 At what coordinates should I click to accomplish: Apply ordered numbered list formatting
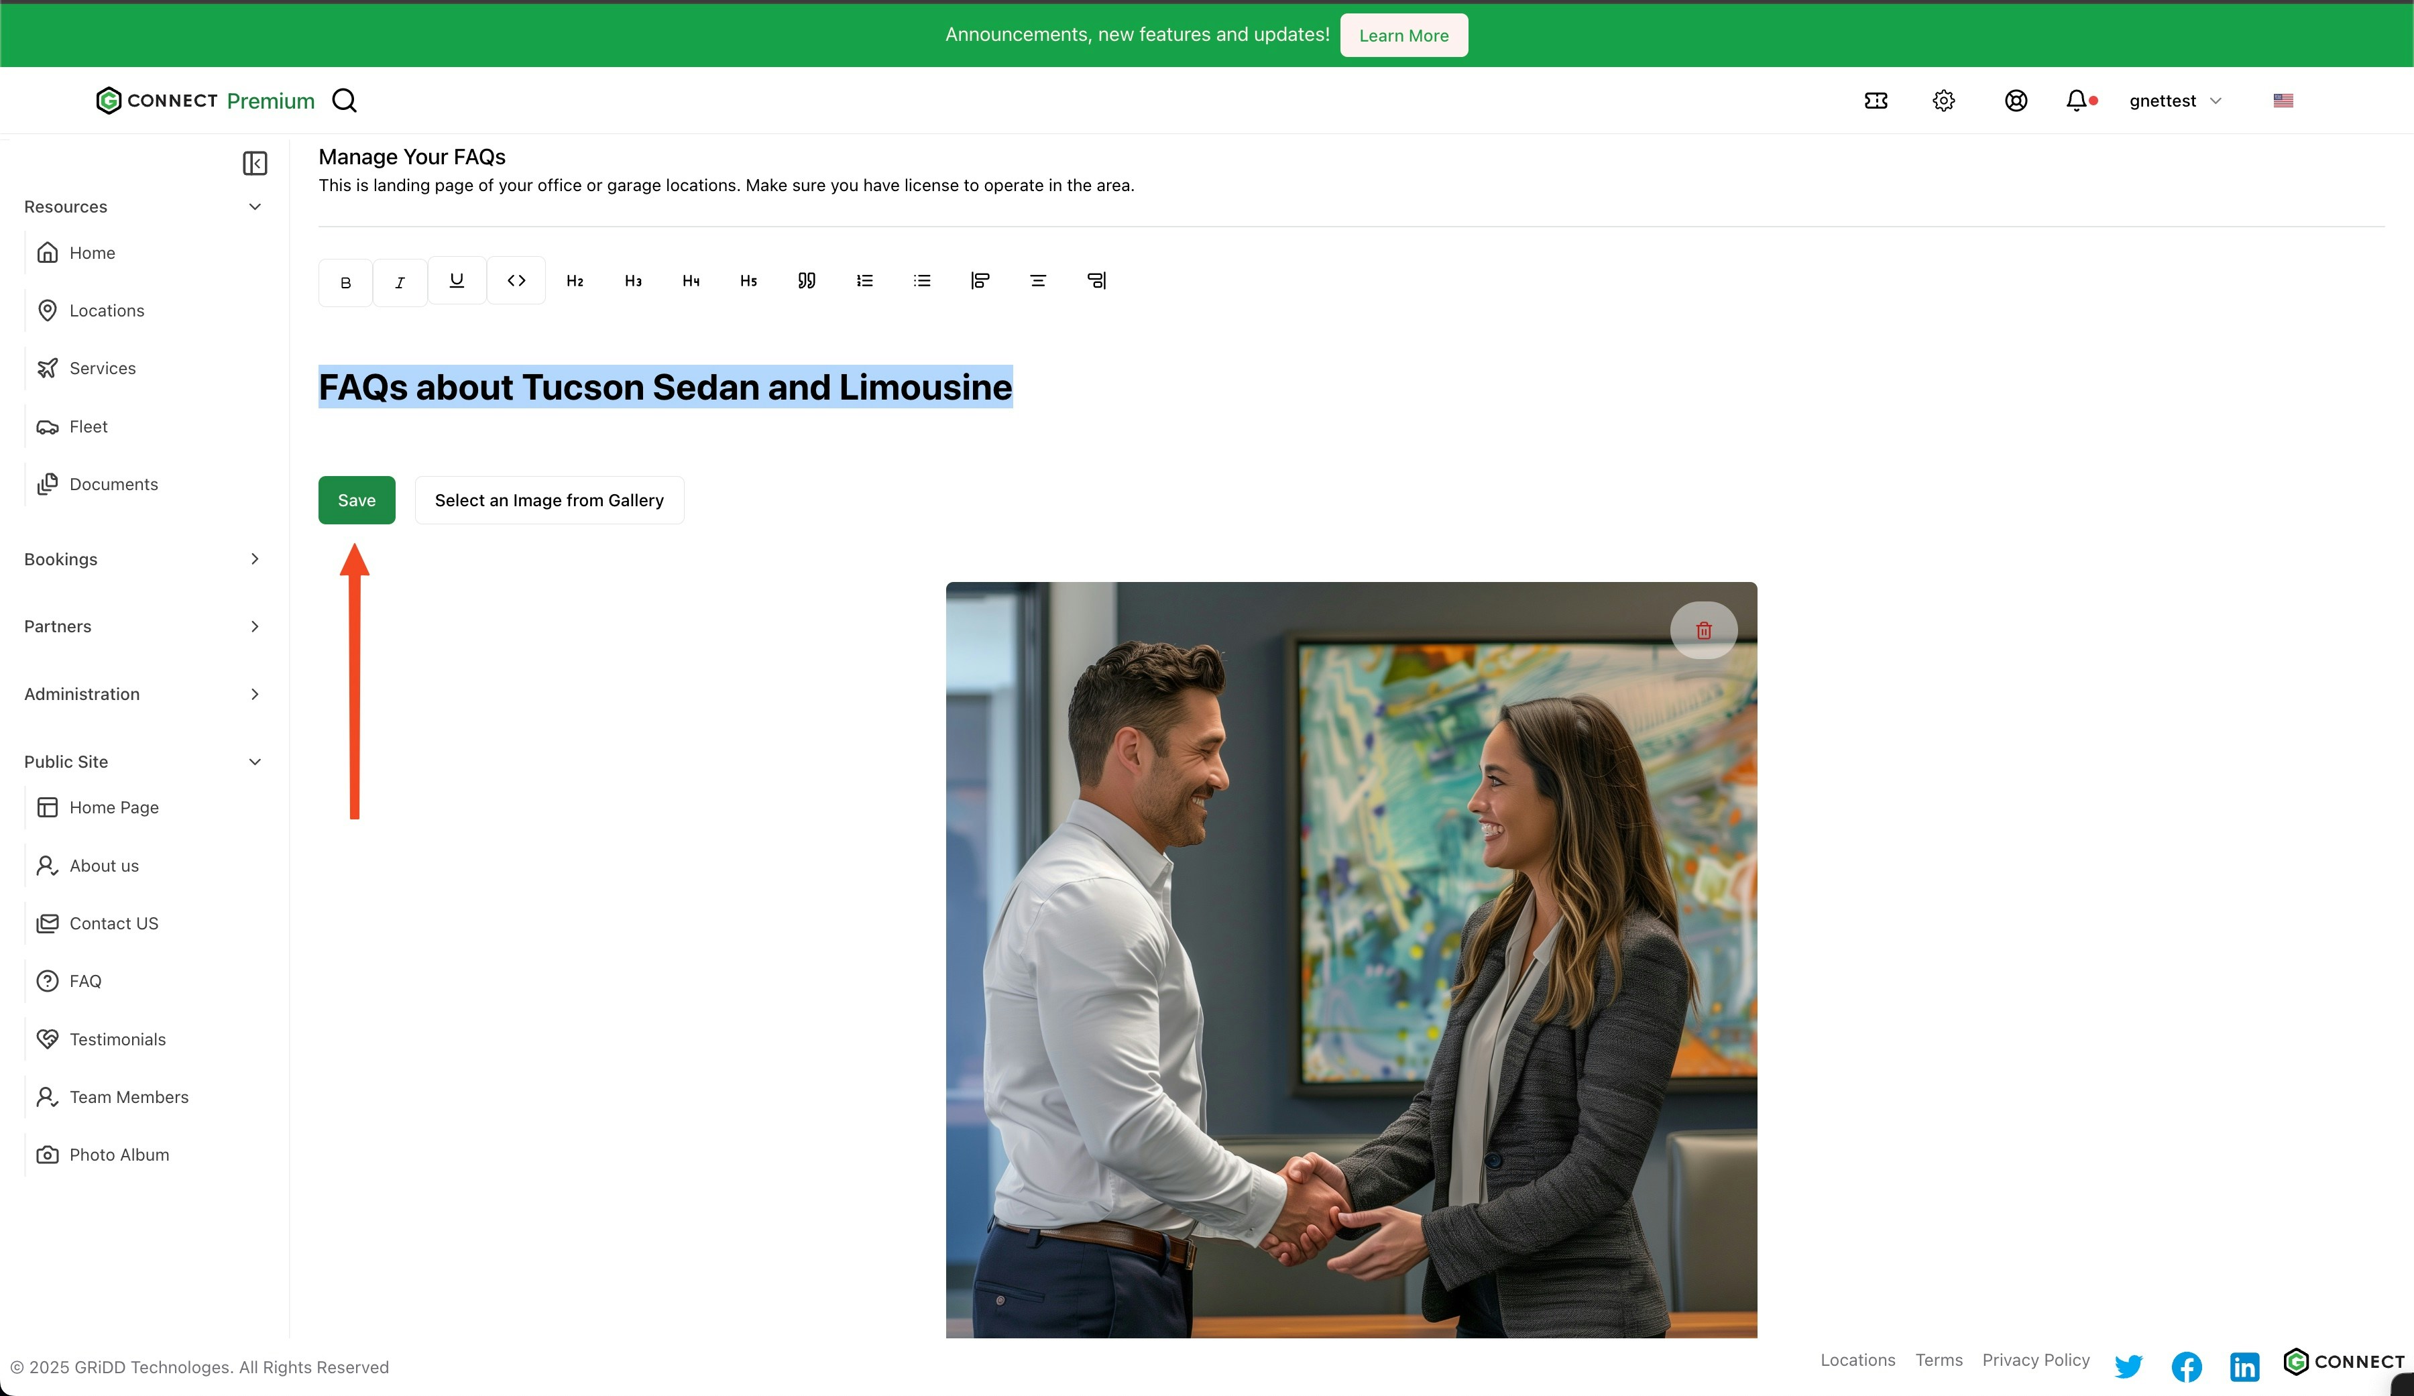coord(864,280)
